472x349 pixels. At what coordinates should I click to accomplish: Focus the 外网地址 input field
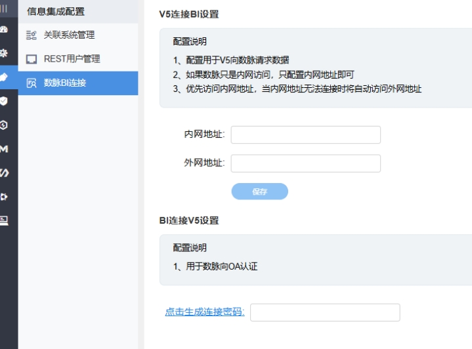pos(305,163)
